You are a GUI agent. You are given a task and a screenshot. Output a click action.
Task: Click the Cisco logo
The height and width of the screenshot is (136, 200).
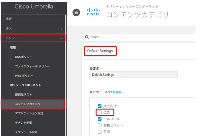(93, 12)
